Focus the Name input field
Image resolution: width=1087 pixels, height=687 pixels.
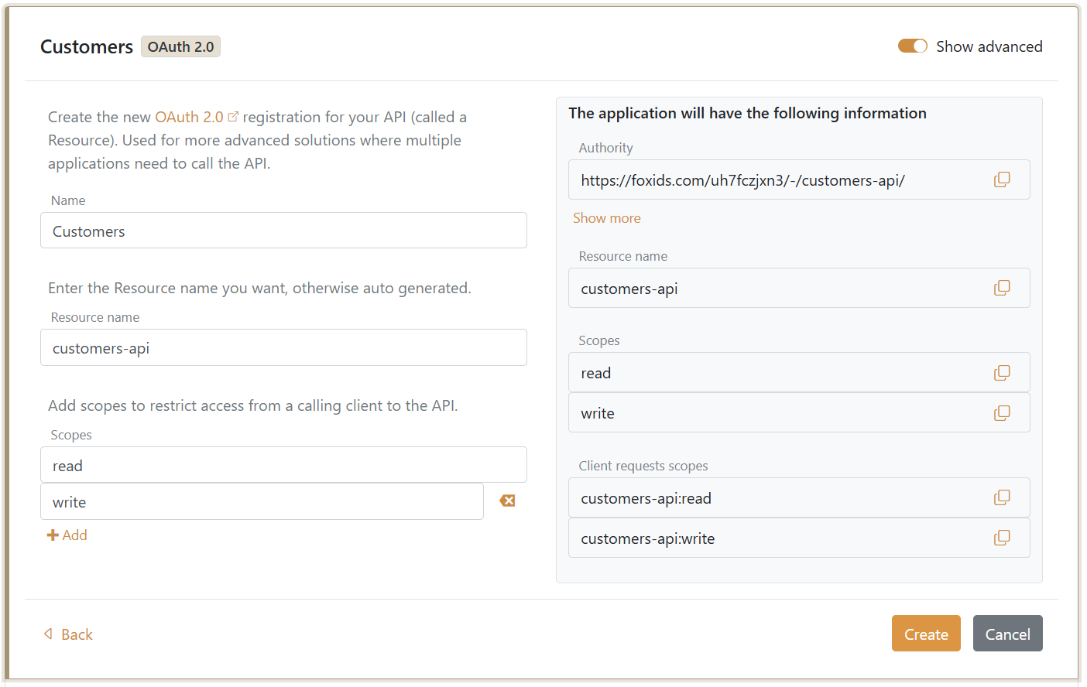[x=283, y=231]
